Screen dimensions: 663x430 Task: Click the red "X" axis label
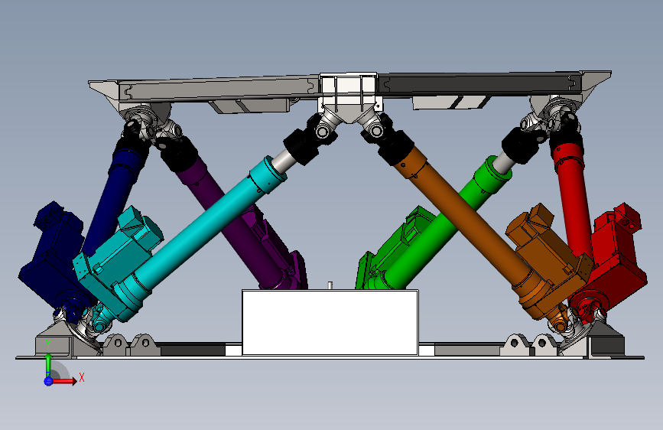coord(82,377)
